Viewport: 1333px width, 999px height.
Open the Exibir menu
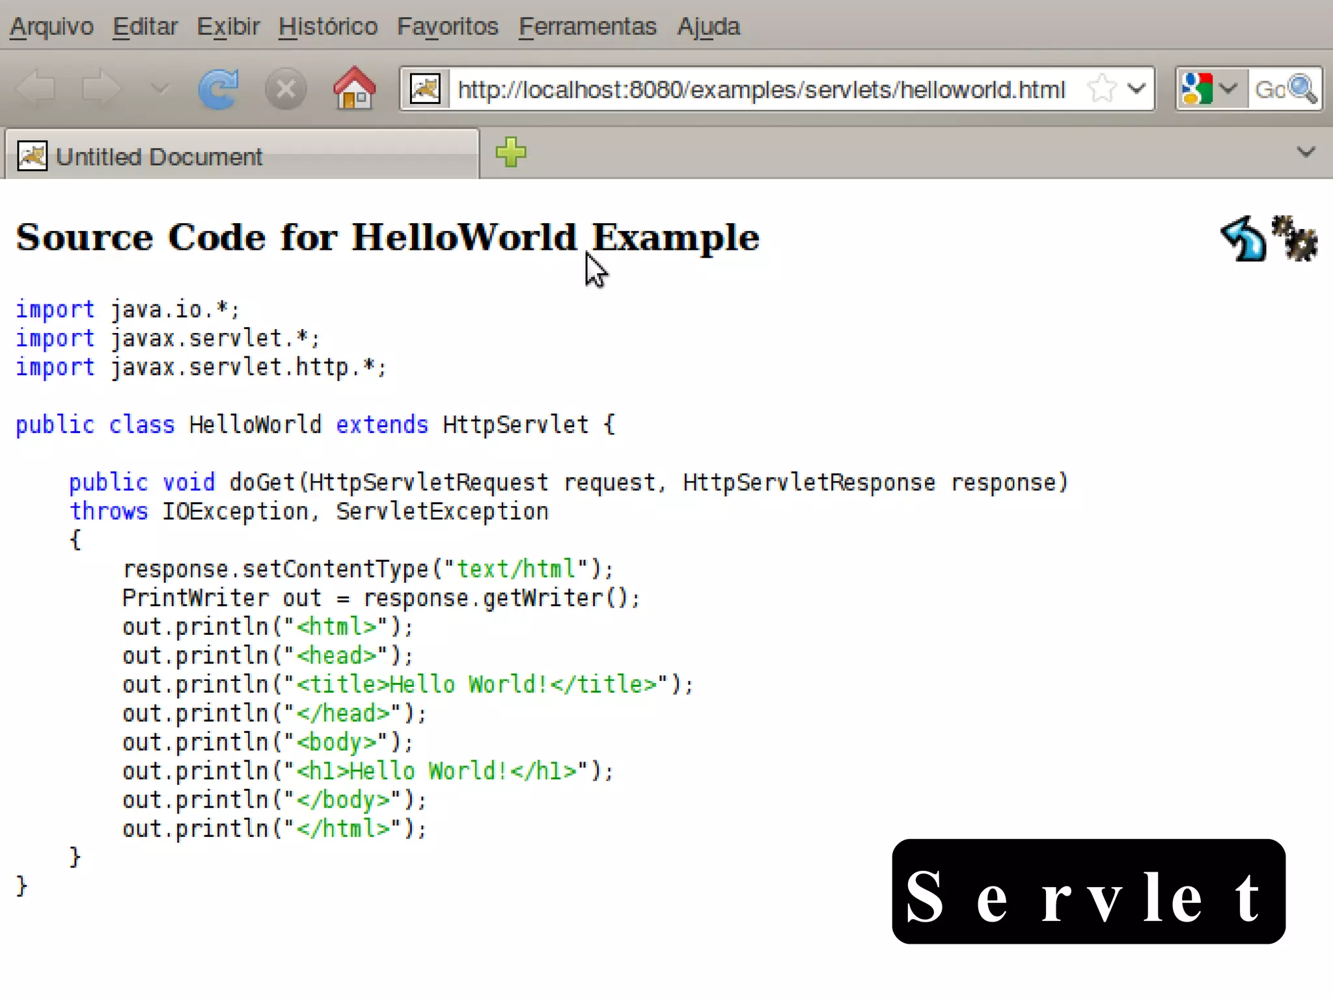tap(228, 27)
